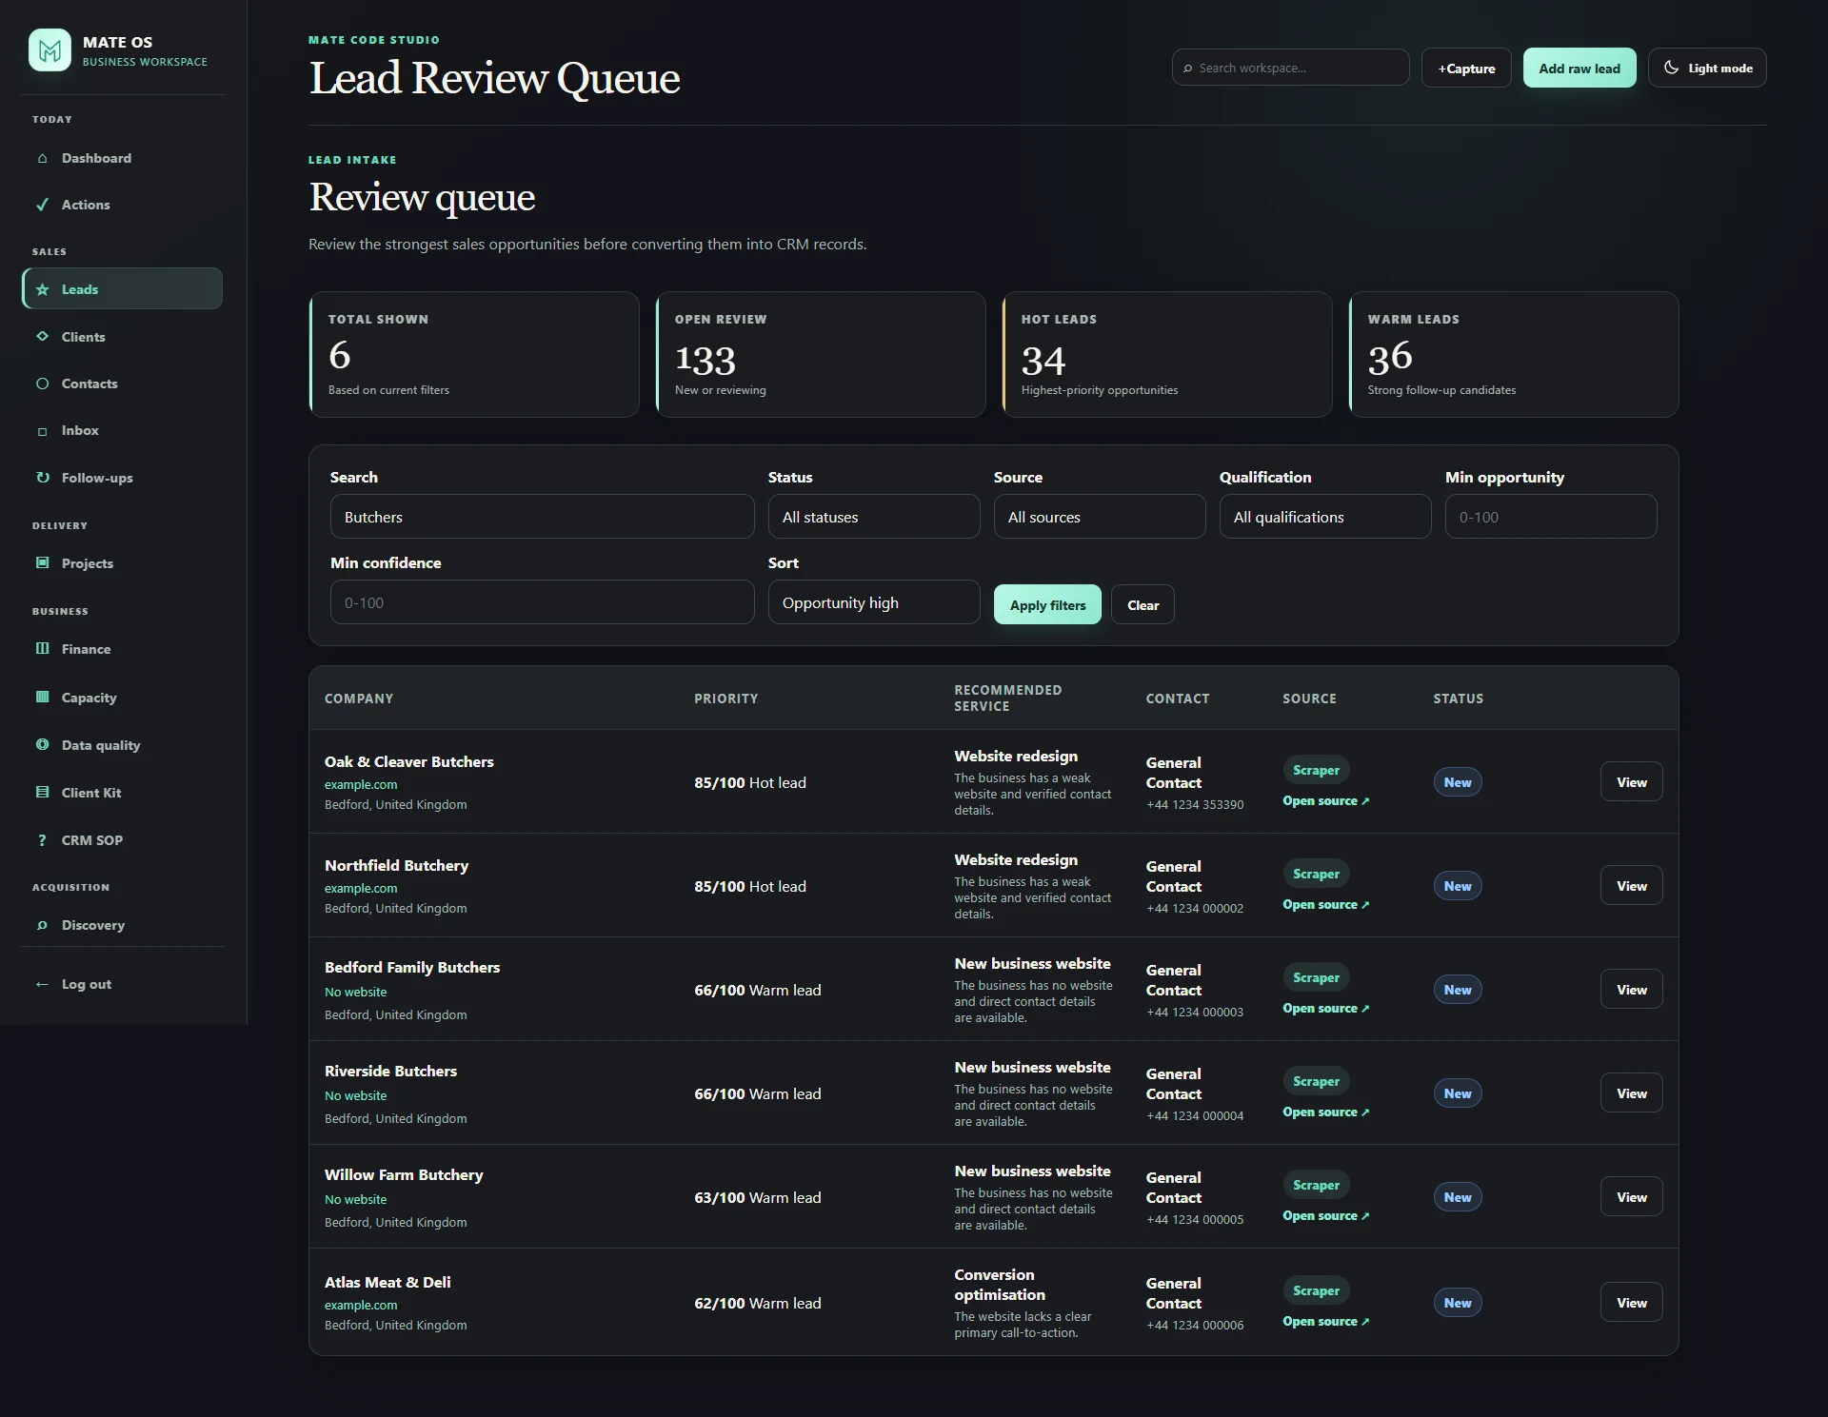Viewport: 1828px width, 1417px height.
Task: Click Apply filters button
Action: tap(1047, 604)
